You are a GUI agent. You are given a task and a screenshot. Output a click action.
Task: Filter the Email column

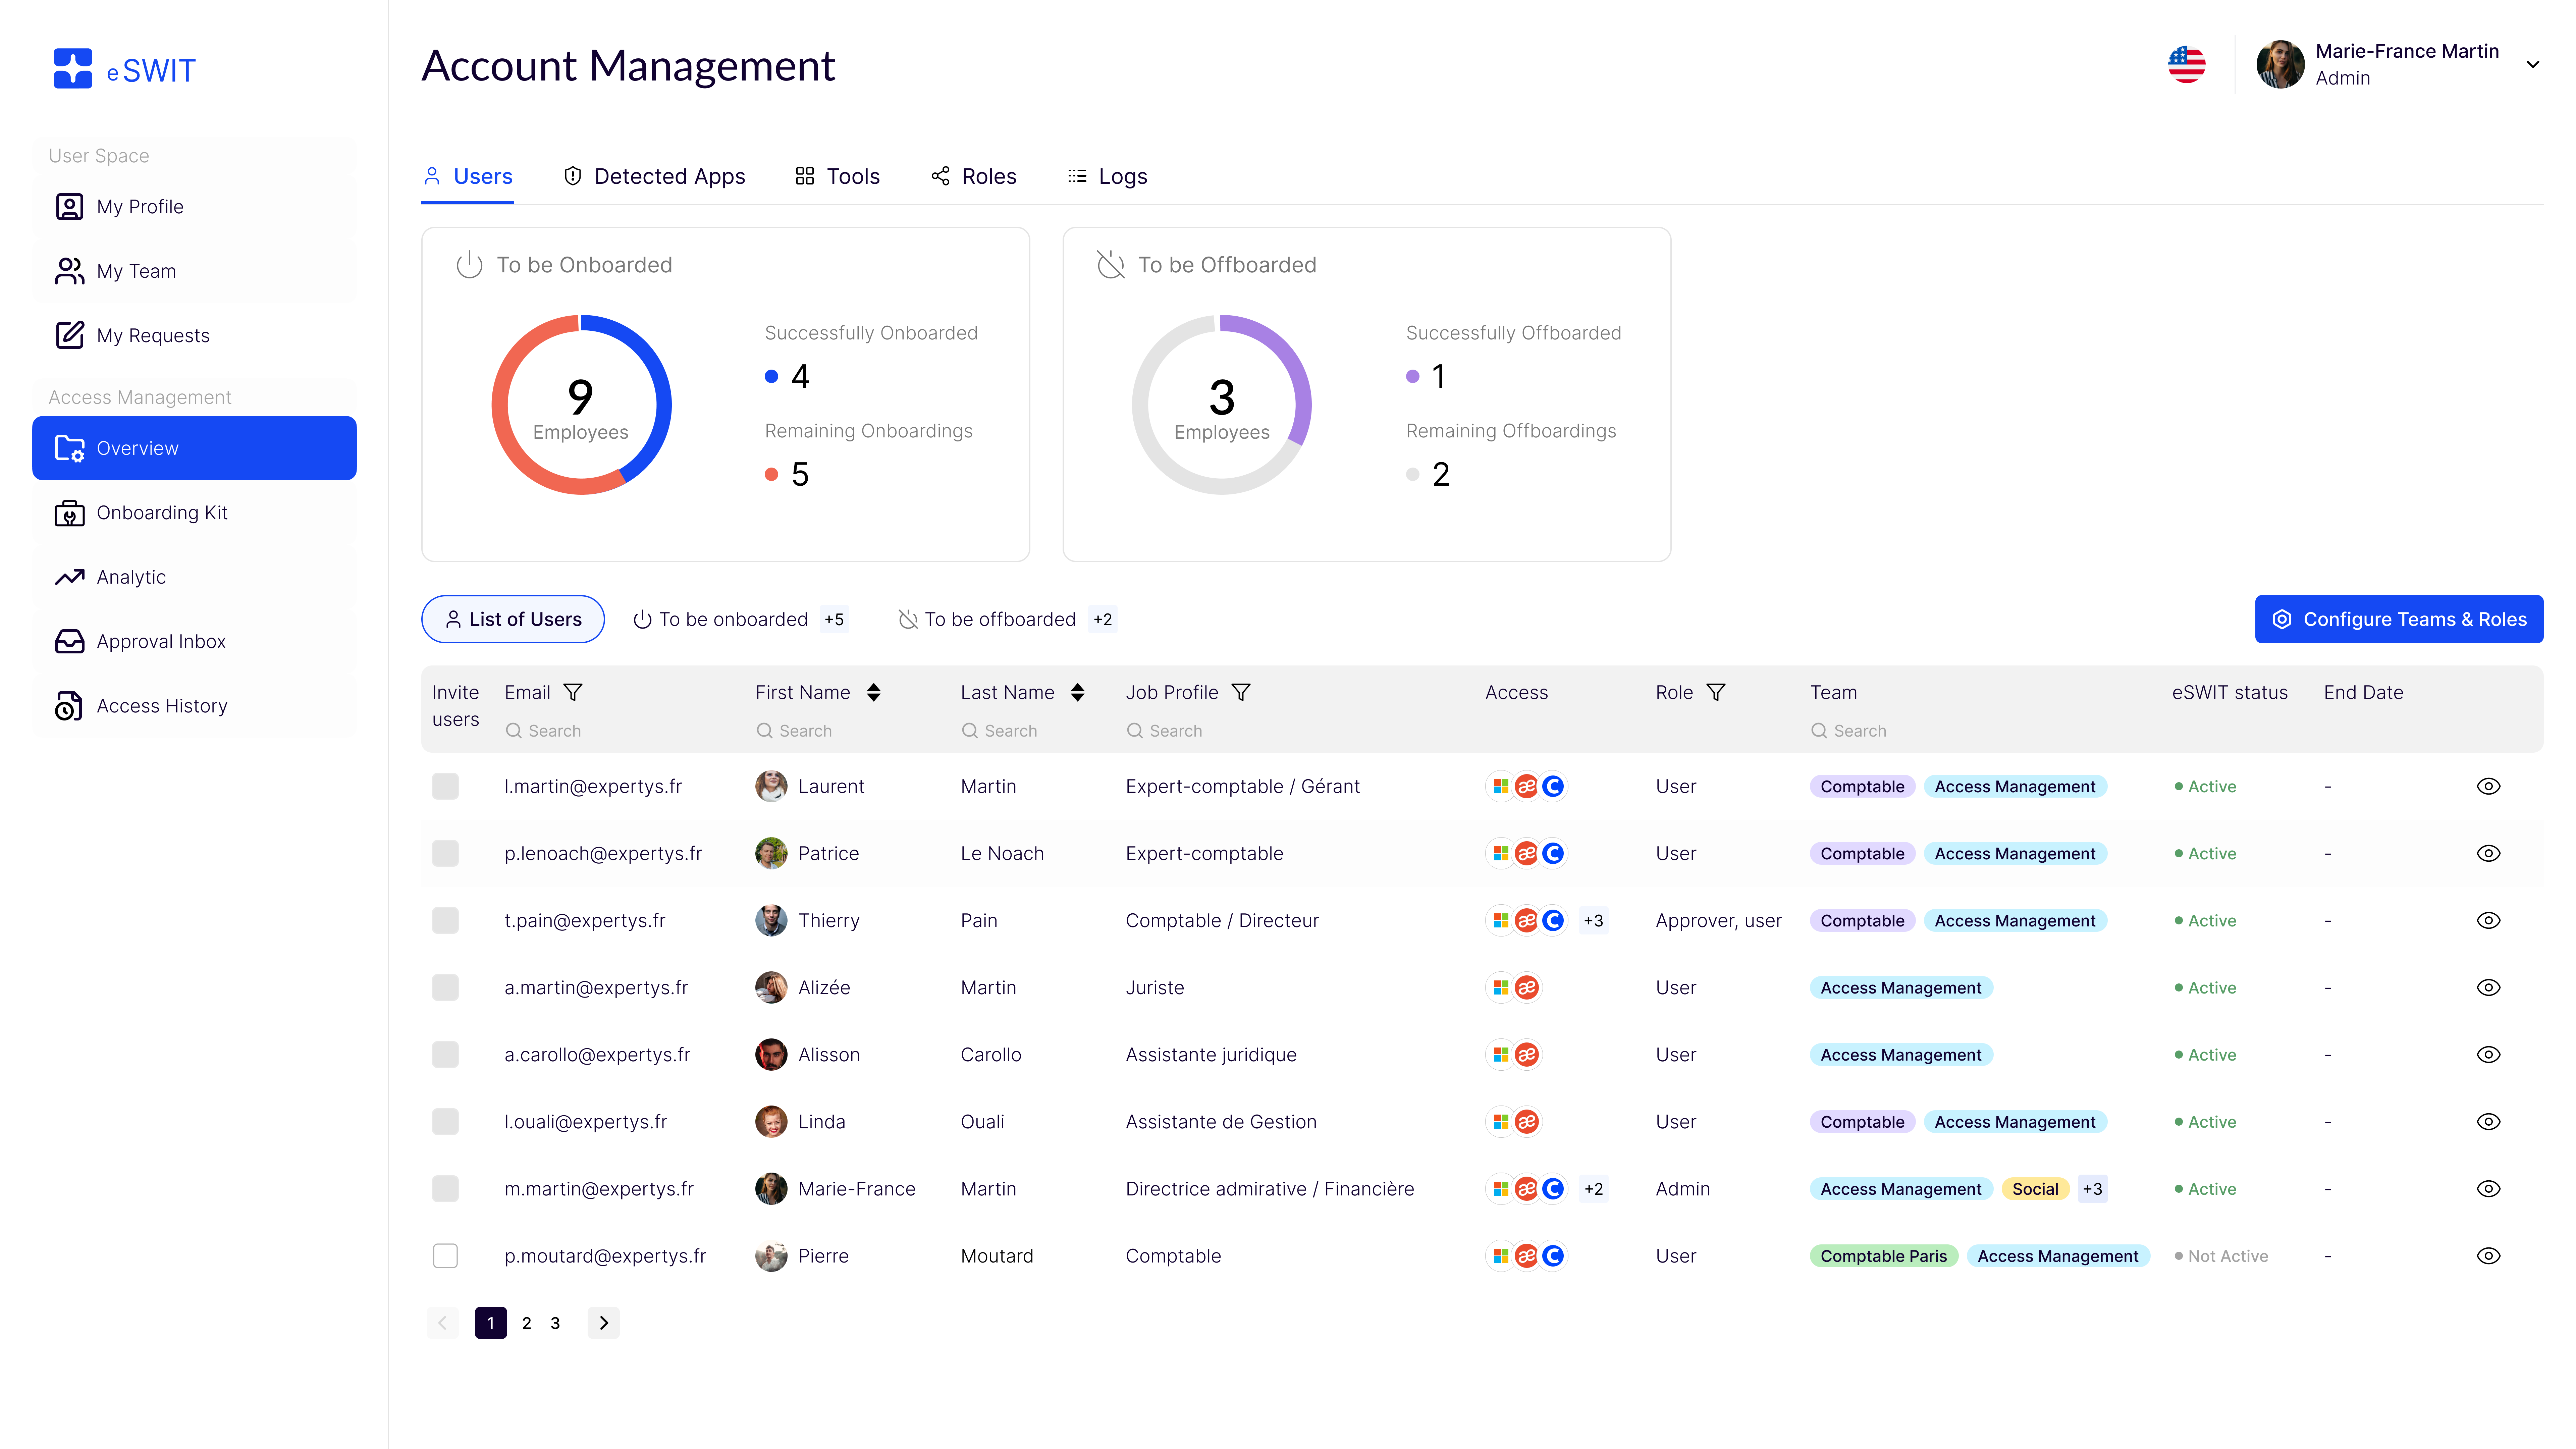click(x=573, y=692)
